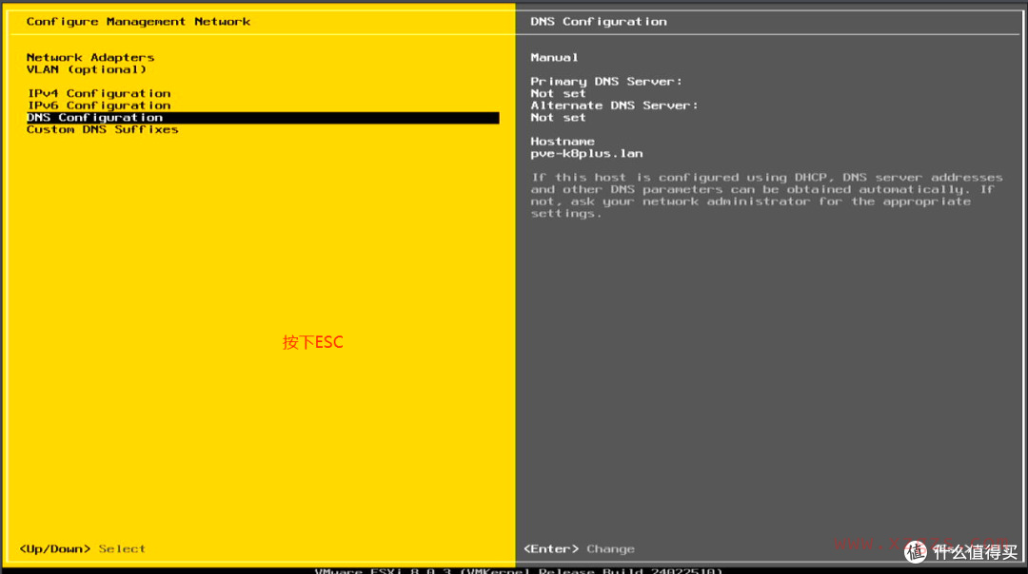This screenshot has height=574, width=1028.
Task: Click the Configure Management Network title bar
Action: [140, 21]
